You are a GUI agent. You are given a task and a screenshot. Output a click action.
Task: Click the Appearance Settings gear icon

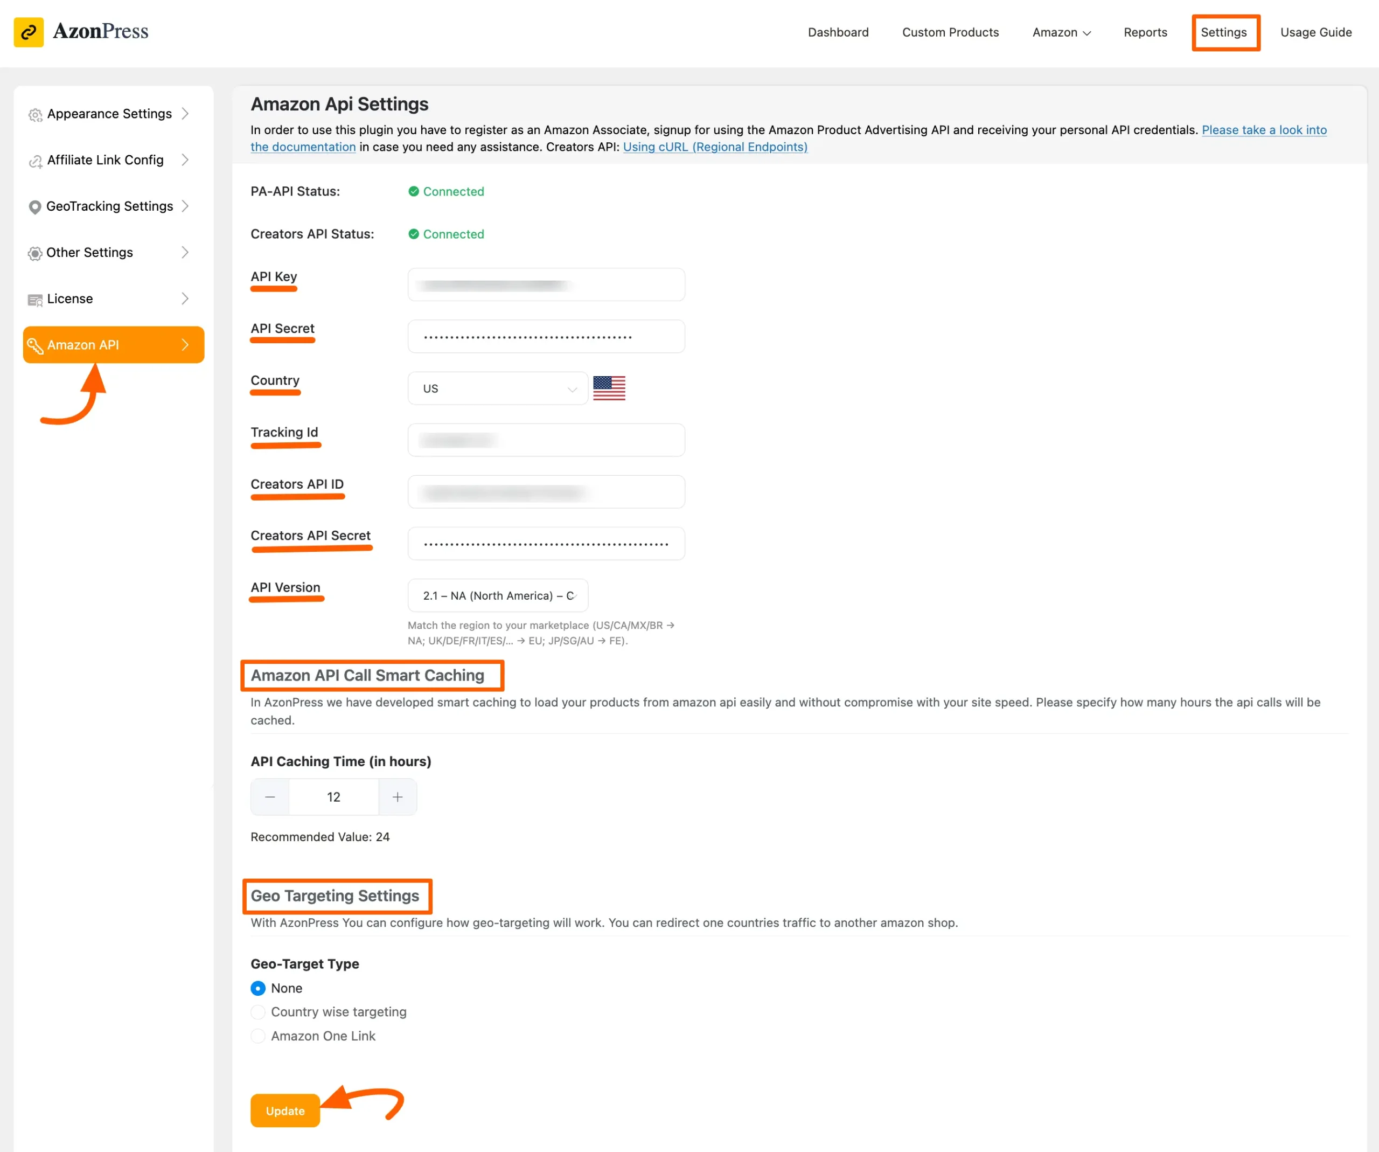[35, 115]
